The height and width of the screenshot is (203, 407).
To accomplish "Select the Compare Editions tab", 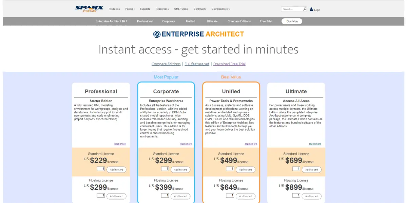I will click(x=239, y=21).
